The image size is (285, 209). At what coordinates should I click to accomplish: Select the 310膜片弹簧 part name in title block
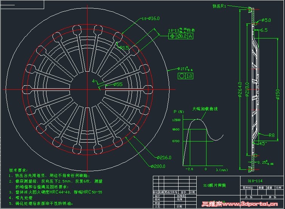click(214, 185)
